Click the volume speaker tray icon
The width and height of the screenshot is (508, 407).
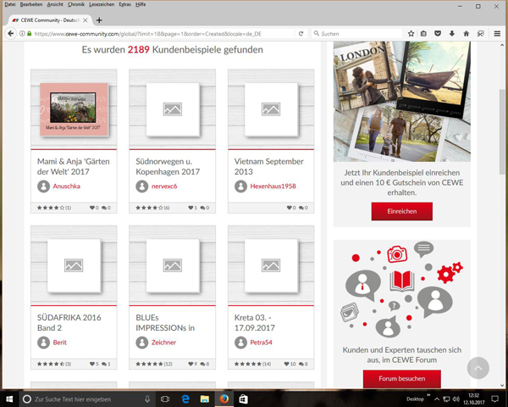point(456,399)
